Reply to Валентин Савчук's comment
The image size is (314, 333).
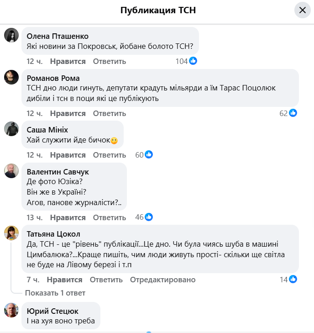[110, 217]
